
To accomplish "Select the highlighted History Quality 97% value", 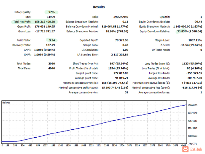I will pyautogui.click(x=52, y=12).
